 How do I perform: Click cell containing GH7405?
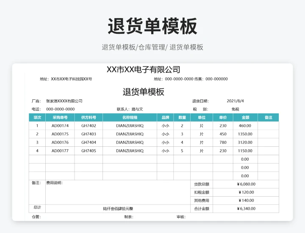click(x=89, y=151)
